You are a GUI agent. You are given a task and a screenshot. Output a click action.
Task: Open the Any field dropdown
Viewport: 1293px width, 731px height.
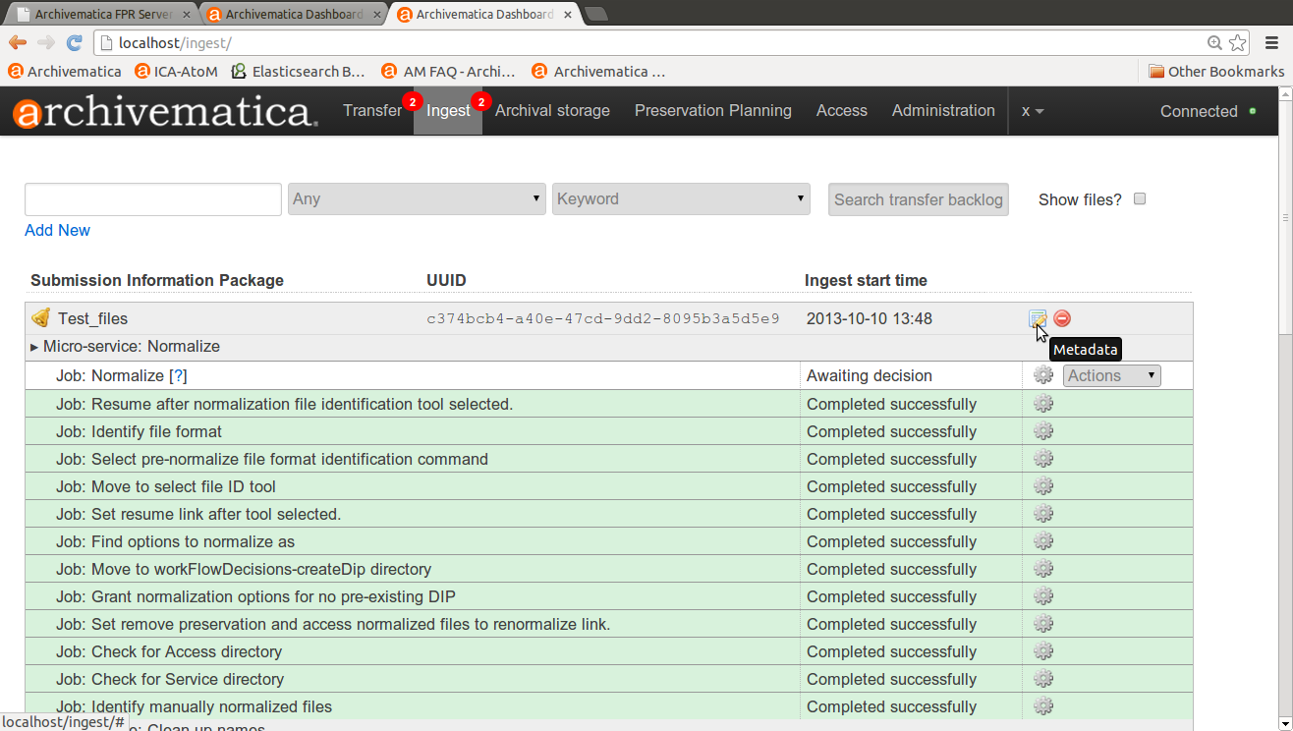(417, 198)
